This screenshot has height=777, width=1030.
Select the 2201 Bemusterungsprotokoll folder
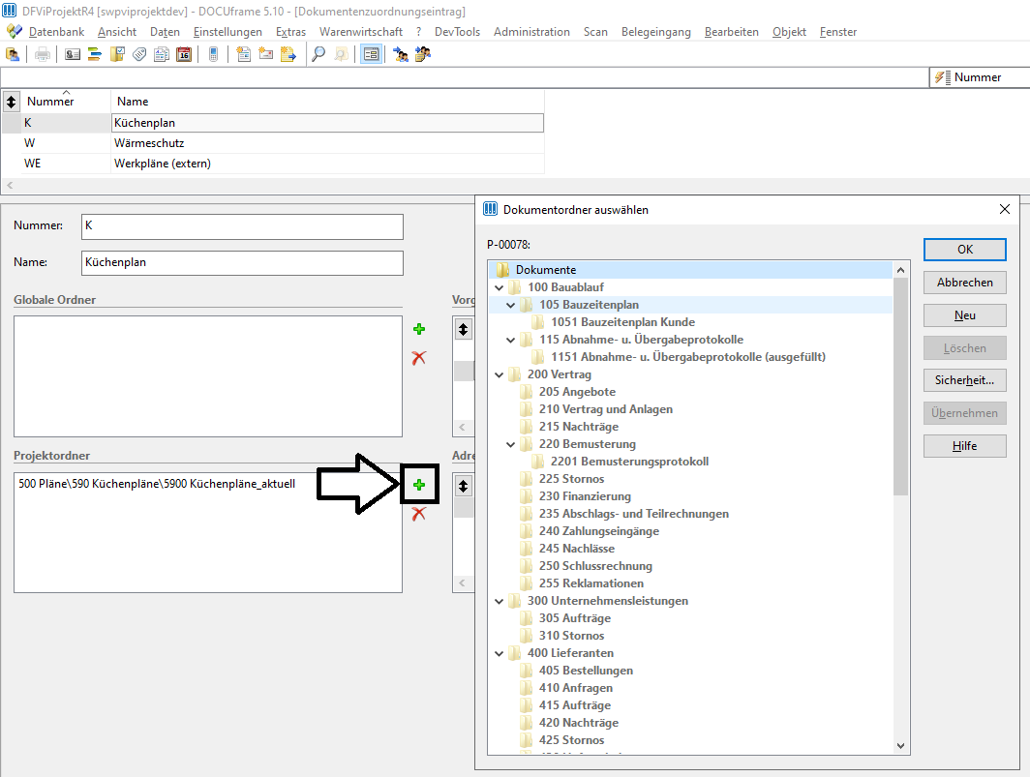pos(629,462)
